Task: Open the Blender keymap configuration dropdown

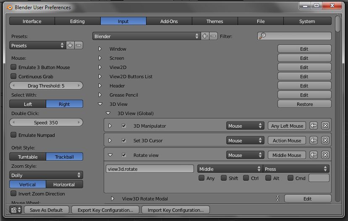Action: pos(147,36)
